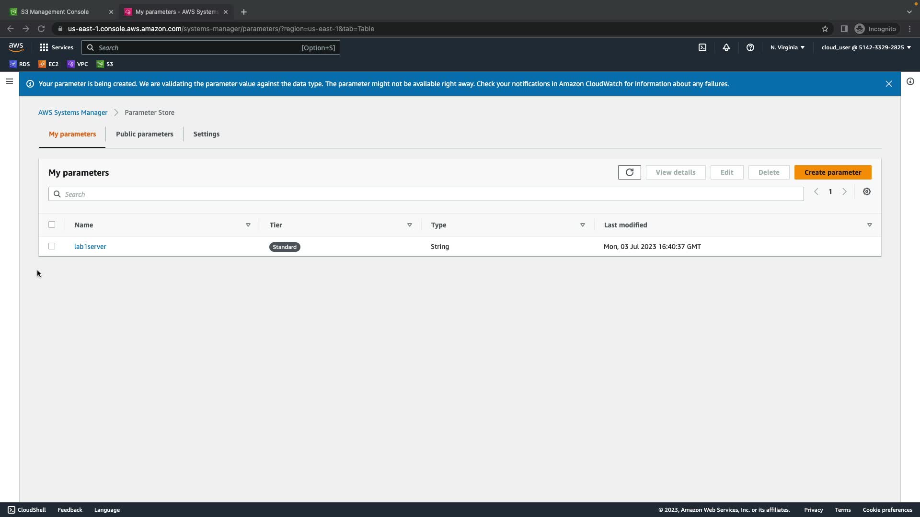Open the lab1server parameter link

pos(90,247)
